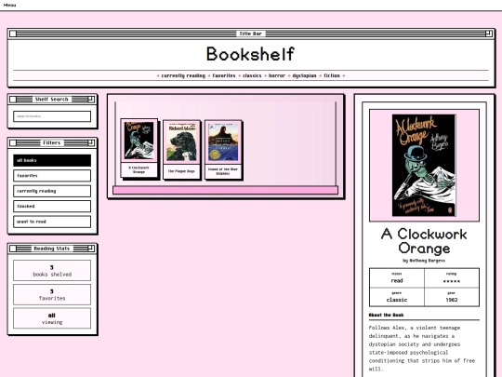Click the Shelf Search close box
The image size is (502, 377).
coord(13,100)
